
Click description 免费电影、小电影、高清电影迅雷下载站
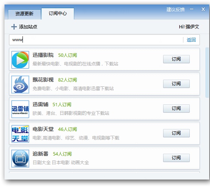pos(73,88)
